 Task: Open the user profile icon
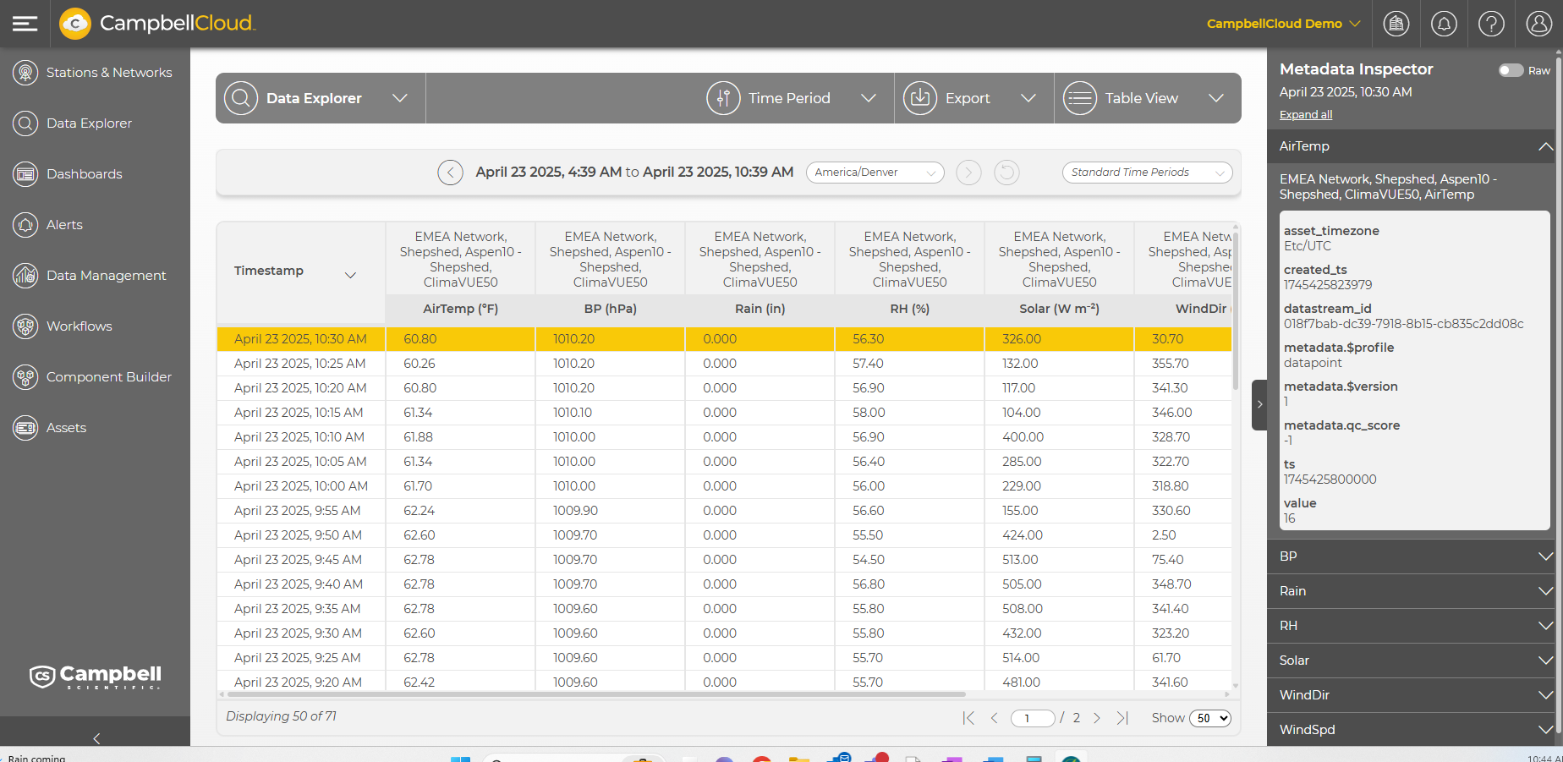click(1538, 24)
